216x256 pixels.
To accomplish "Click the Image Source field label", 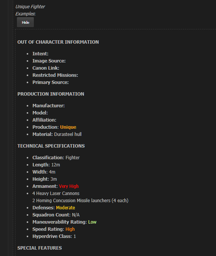I will (49, 61).
